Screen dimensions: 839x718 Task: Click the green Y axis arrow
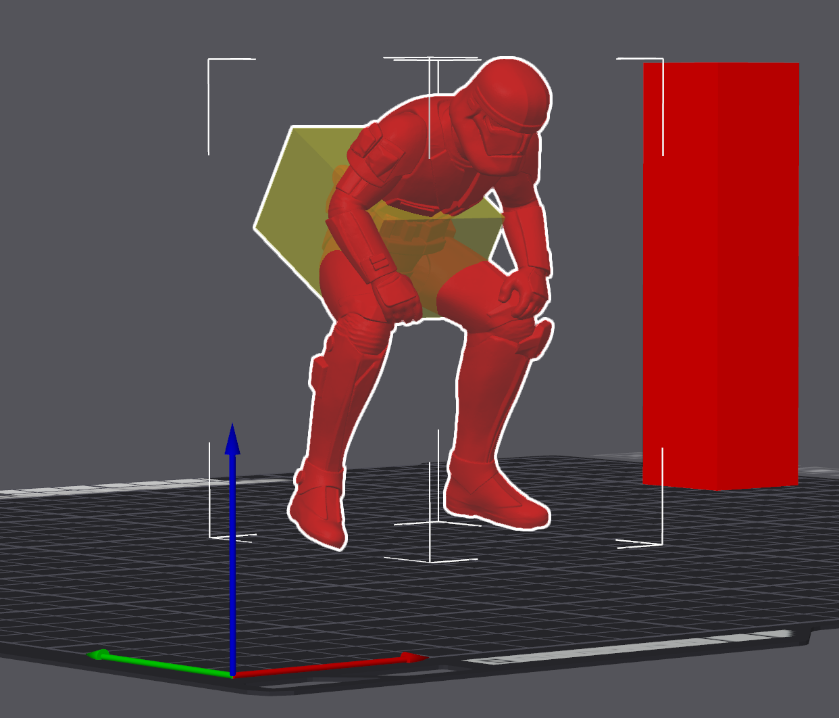pos(162,663)
